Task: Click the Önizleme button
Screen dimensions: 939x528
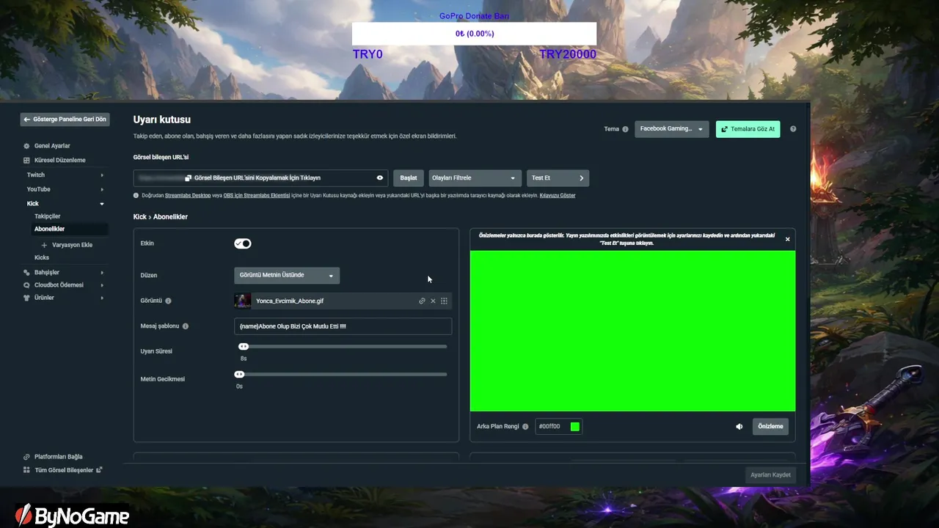Action: (770, 426)
